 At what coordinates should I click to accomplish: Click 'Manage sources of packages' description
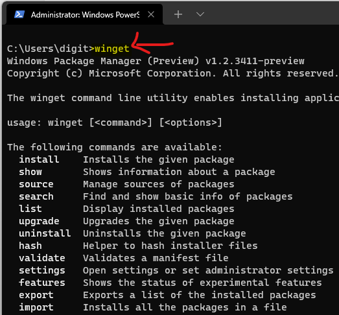pyautogui.click(x=159, y=185)
